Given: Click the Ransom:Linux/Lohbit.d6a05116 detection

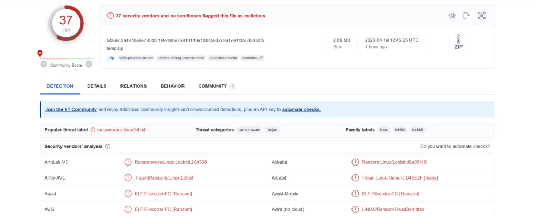Looking at the screenshot, I should click(394, 162).
